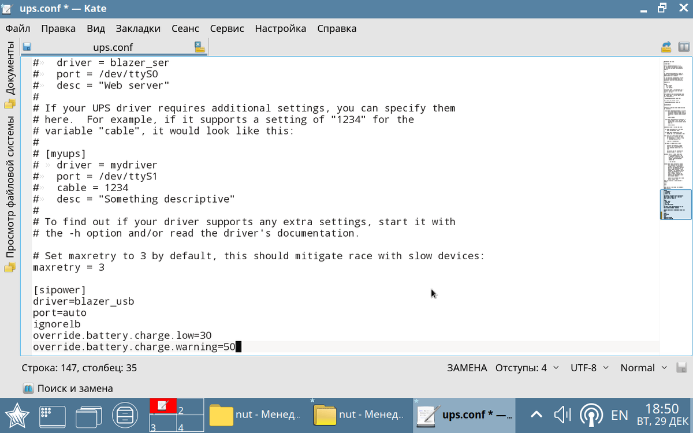Open the Просмотр файловой системы side panel
Screen dimensions: 693x433
[x=10, y=193]
